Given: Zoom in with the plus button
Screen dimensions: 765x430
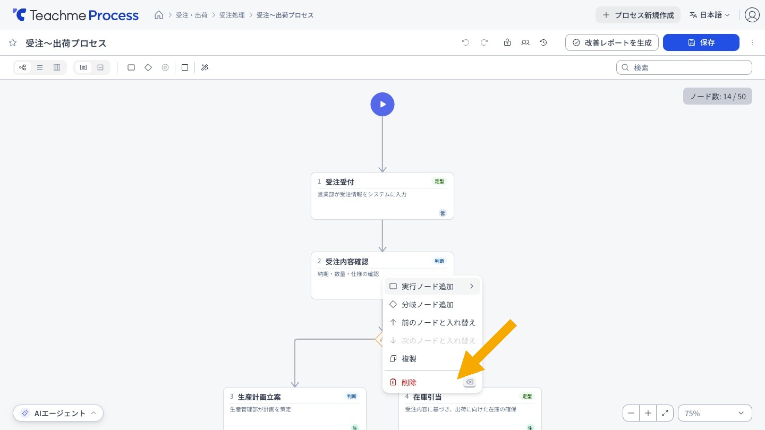Looking at the screenshot, I should (648, 413).
